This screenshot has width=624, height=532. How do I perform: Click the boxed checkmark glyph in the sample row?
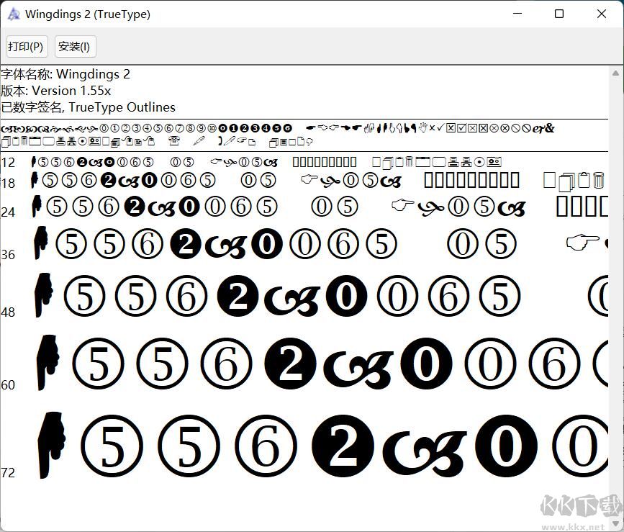[x=461, y=128]
